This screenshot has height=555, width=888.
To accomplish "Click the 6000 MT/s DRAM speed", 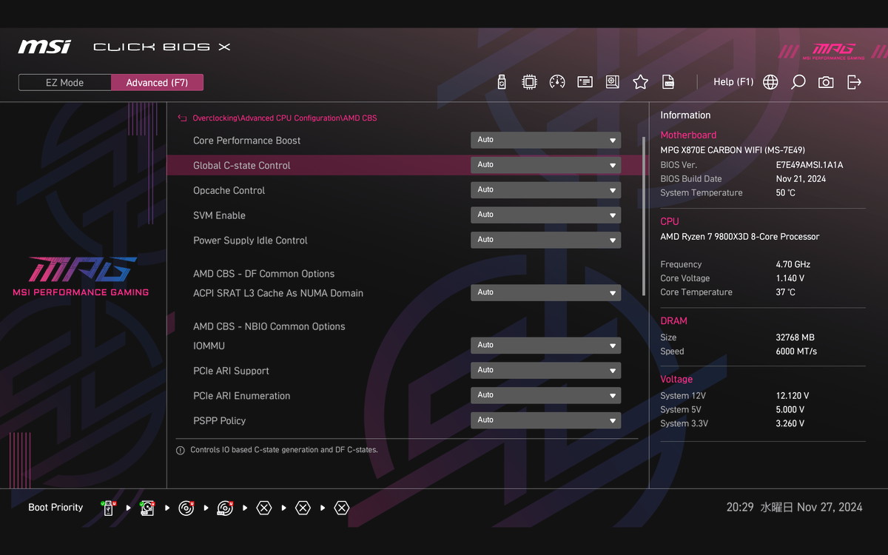I will click(x=796, y=351).
